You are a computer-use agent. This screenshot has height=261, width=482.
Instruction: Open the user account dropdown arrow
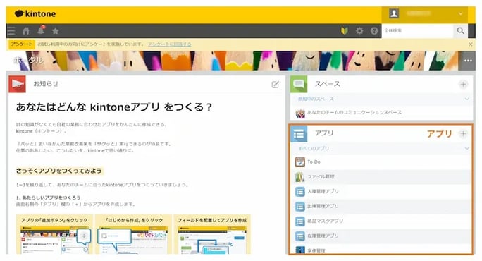(x=460, y=13)
